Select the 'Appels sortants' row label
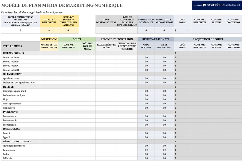Image resolution: width=243 pixels, height=161 pixels. tap(11, 78)
